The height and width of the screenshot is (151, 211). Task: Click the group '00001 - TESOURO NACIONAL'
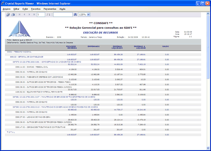[19, 52]
